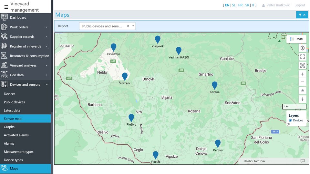The height and width of the screenshot is (174, 310).
Task: Toggle the filter panel button
Action: (x=302, y=15)
